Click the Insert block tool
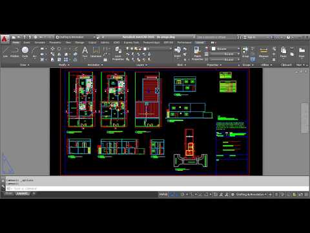Image resolution: width=310 pixels, height=233 pixels. 178,52
